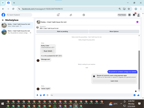Click the site information icon in address bar
This screenshot has height=108, width=144.
19,9
